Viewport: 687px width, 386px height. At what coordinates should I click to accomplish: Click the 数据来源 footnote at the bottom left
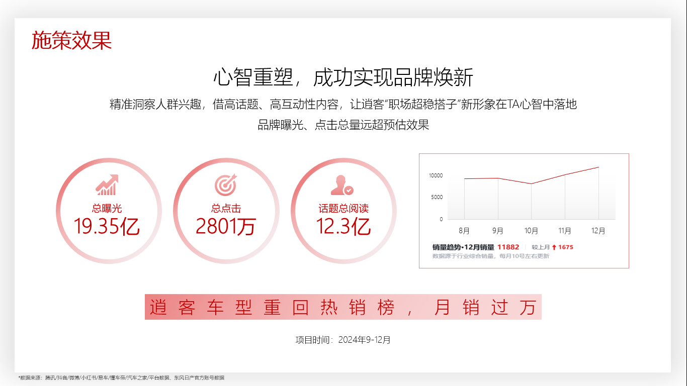(x=121, y=377)
